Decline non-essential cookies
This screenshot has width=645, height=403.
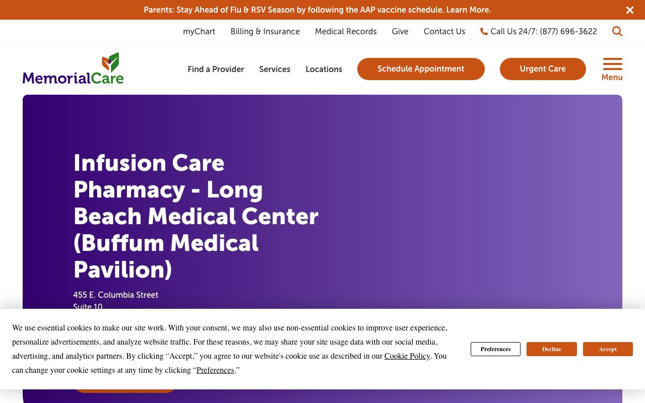pos(551,349)
